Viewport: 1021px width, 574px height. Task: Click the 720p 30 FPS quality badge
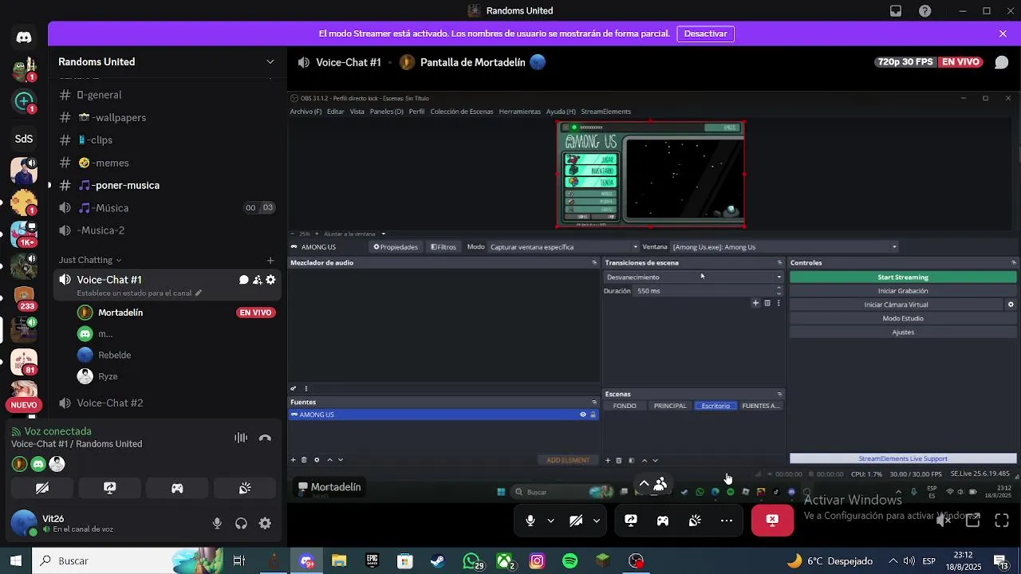pyautogui.click(x=905, y=62)
